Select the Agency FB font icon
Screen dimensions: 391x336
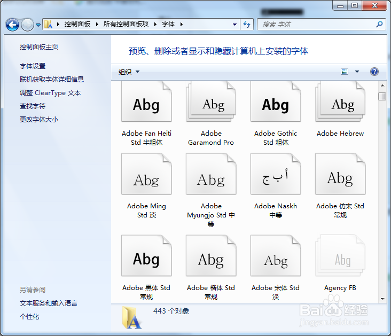coord(340,256)
